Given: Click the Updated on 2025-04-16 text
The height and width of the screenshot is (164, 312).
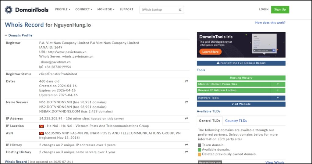Looking at the screenshot, I should tap(58, 95).
